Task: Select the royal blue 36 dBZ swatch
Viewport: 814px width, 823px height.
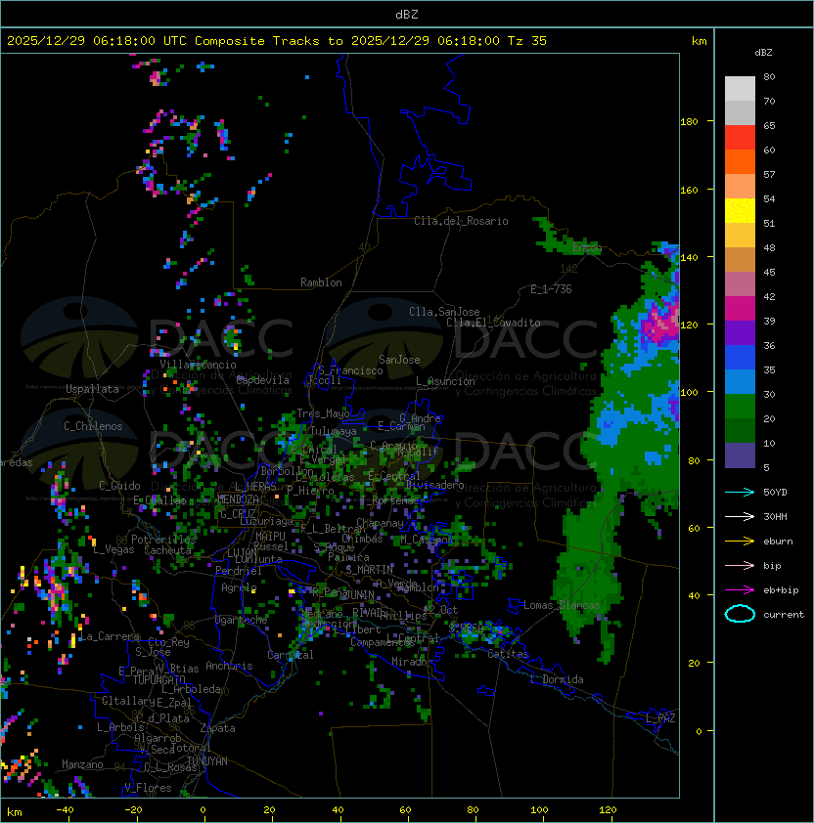Action: pos(740,358)
